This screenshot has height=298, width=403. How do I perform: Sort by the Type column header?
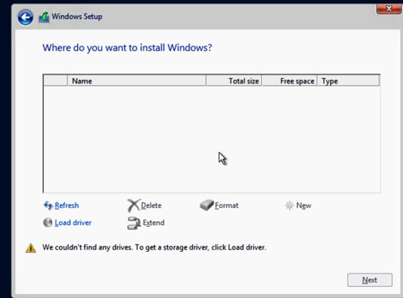pos(348,81)
